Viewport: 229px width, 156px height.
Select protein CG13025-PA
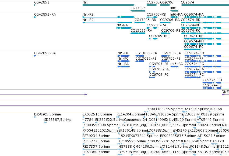(x=140, y=56)
